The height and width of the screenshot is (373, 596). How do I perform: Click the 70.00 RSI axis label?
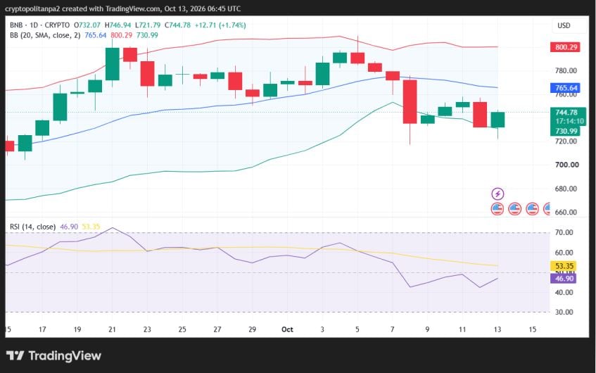(x=564, y=232)
